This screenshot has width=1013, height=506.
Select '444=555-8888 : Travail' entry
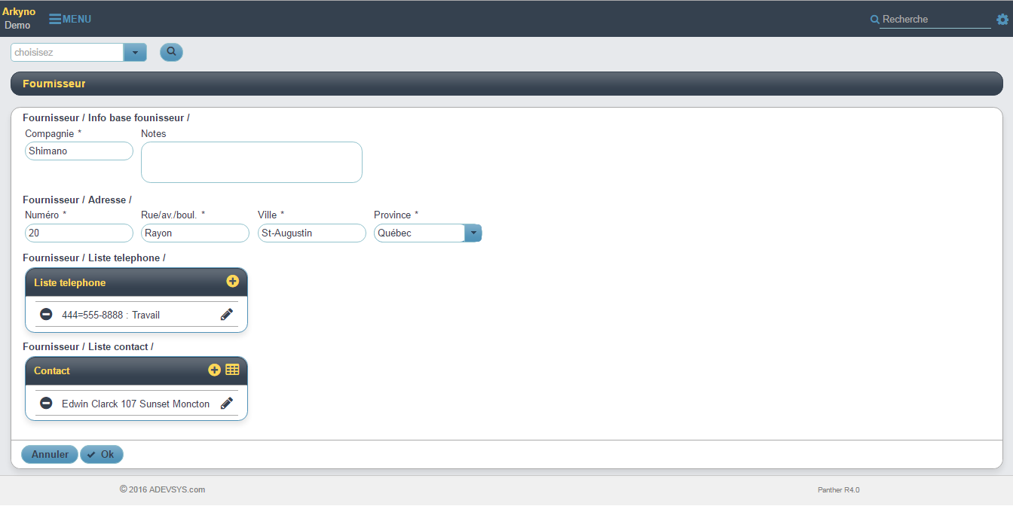[111, 315]
